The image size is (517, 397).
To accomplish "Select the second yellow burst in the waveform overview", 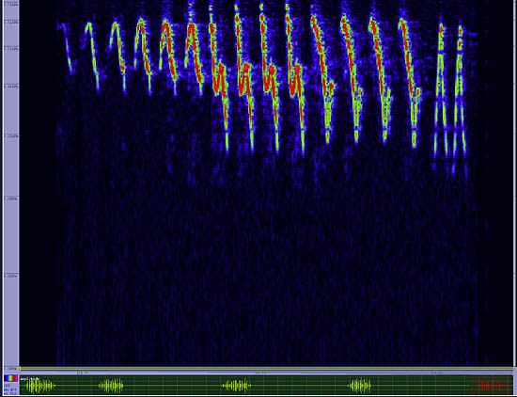I will [x=111, y=386].
